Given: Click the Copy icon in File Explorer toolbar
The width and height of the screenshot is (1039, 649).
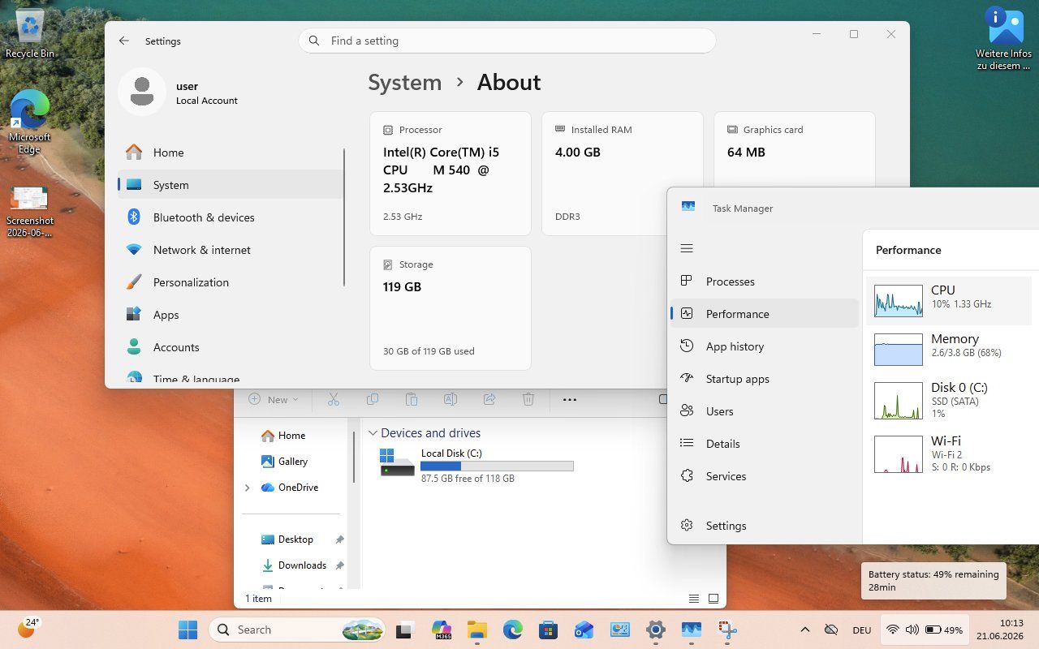Looking at the screenshot, I should (x=373, y=399).
